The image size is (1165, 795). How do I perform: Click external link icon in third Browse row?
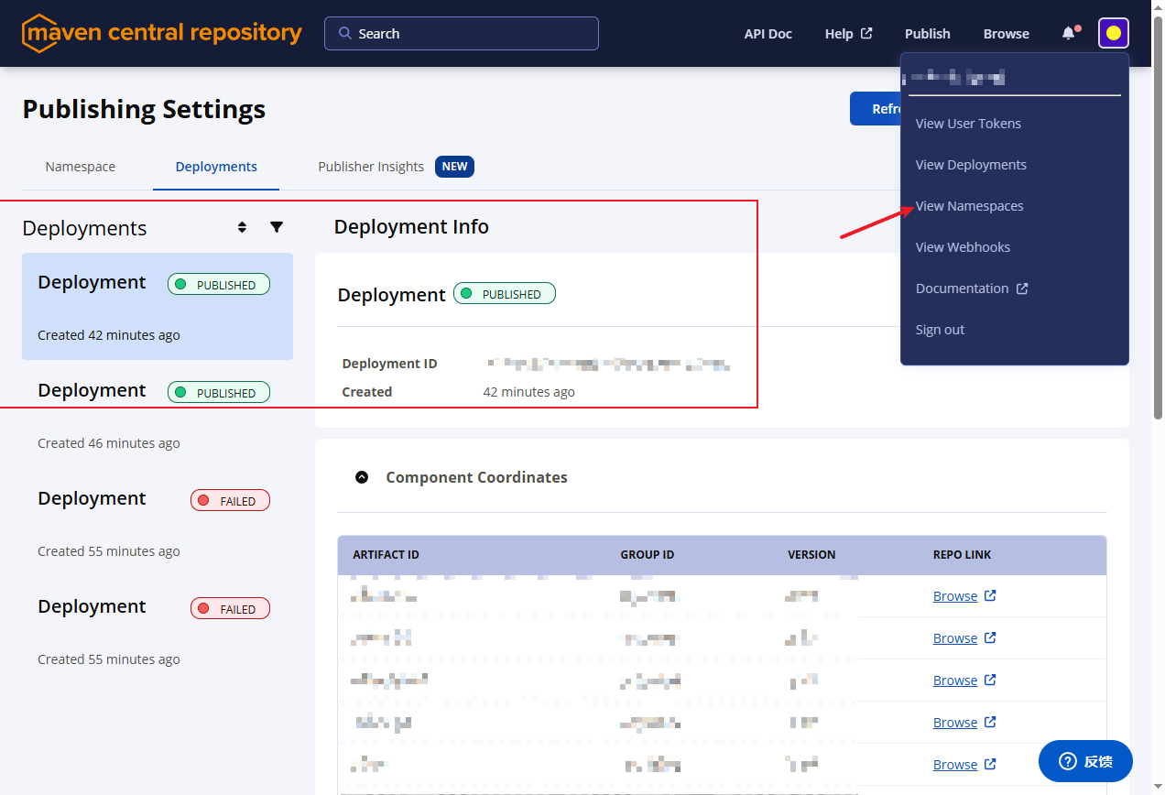click(990, 680)
